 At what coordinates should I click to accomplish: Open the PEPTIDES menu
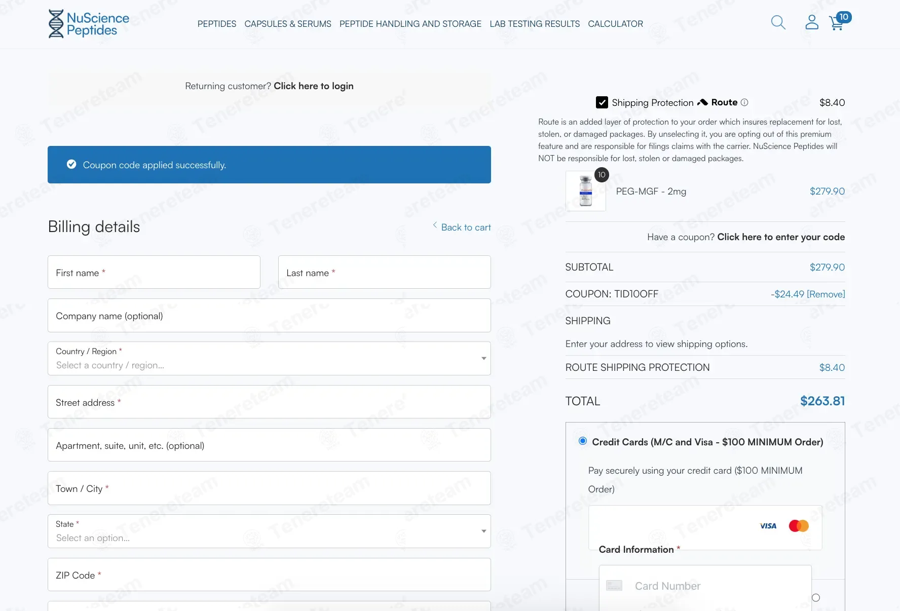[217, 24]
